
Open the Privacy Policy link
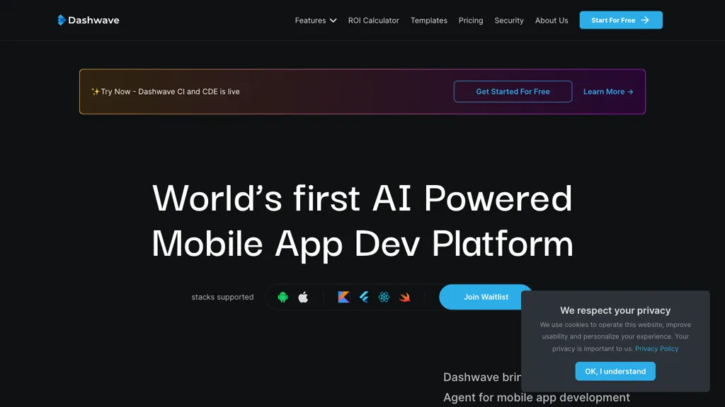656,349
